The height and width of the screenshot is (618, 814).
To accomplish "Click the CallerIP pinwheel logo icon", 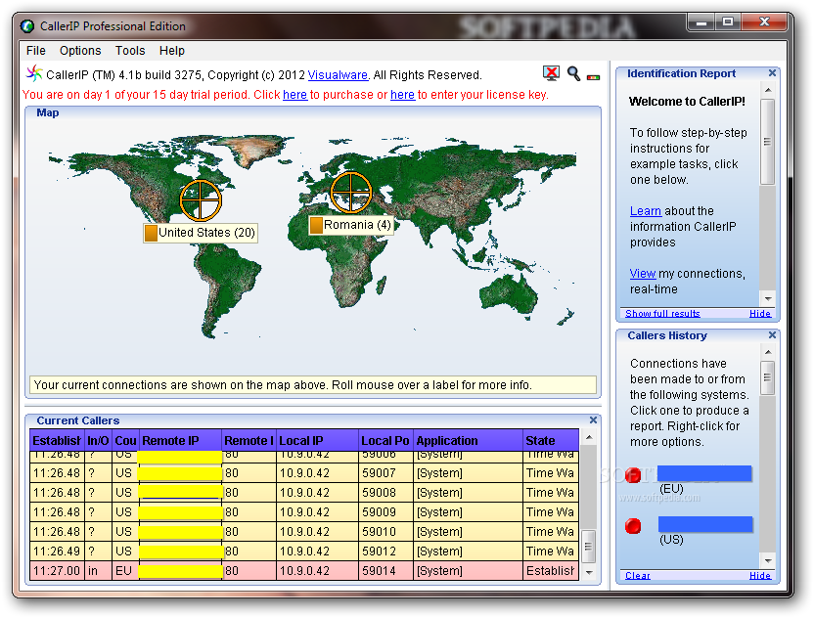I will click(33, 73).
